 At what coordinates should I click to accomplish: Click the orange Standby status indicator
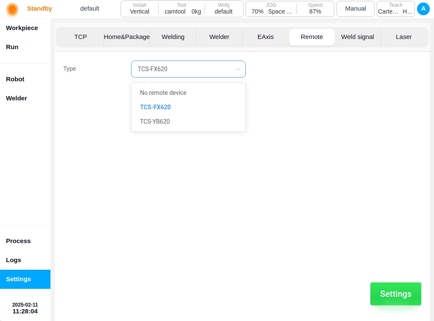click(12, 9)
